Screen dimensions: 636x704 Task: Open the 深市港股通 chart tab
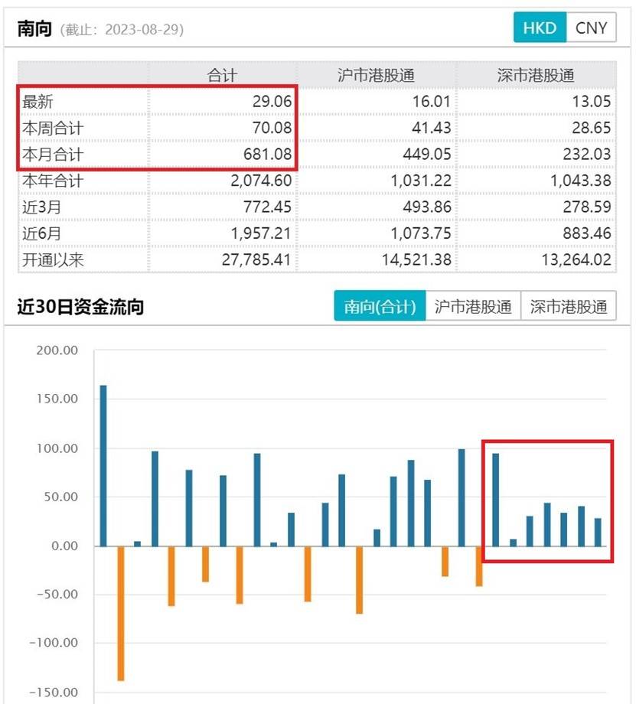(x=569, y=306)
